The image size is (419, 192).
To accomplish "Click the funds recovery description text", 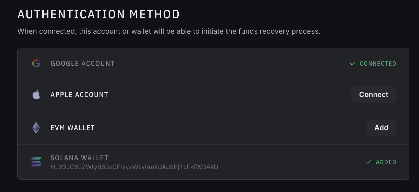I will coord(169,31).
